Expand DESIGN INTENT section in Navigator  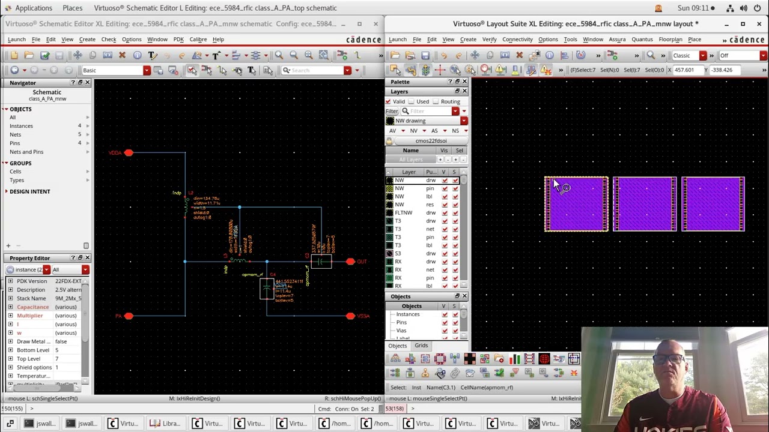click(x=5, y=191)
